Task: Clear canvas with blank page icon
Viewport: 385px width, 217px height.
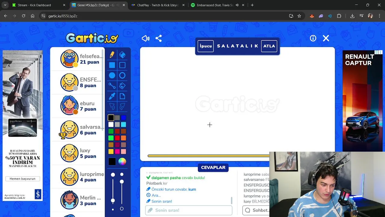Action: (122, 96)
